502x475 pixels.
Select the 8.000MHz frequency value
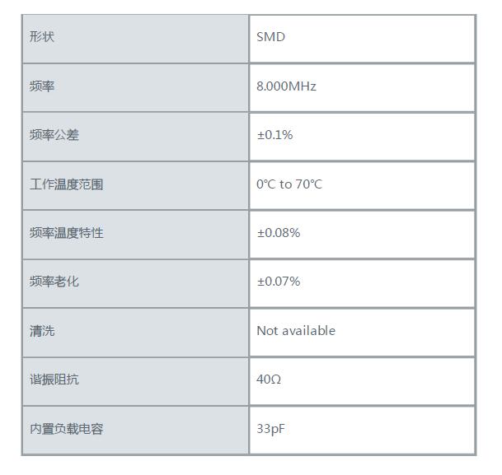pos(286,86)
